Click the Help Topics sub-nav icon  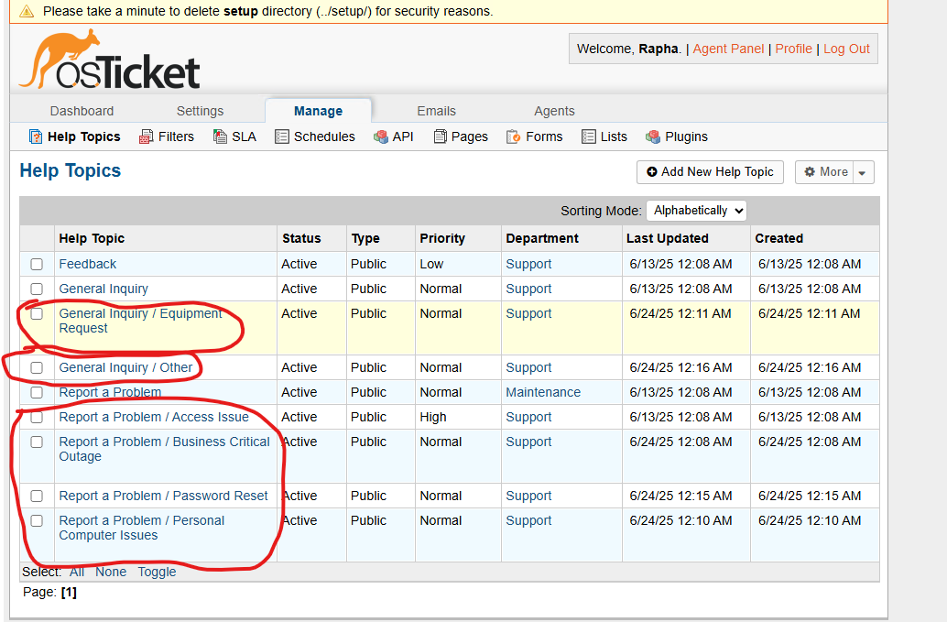click(x=36, y=137)
